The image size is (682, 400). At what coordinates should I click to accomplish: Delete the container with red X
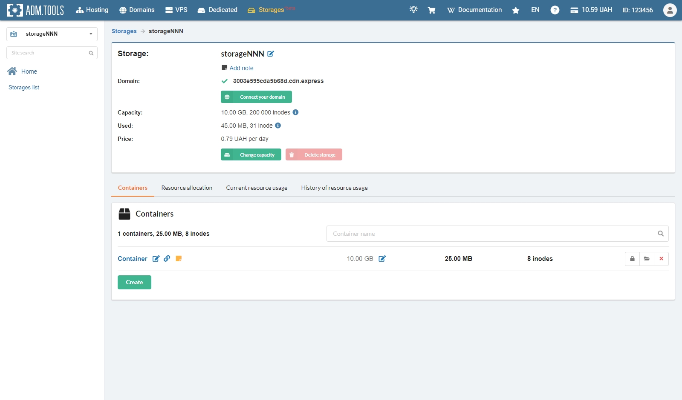click(661, 259)
